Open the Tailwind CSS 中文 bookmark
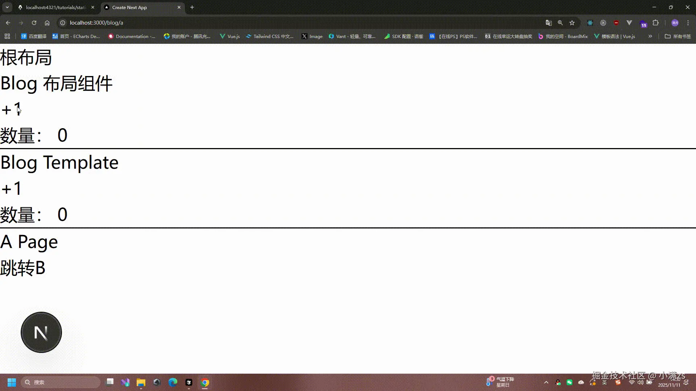The width and height of the screenshot is (696, 391). click(x=270, y=36)
